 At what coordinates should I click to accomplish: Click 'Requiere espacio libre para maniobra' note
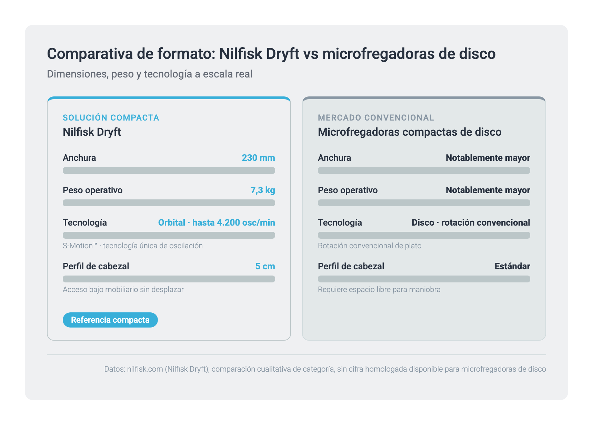379,290
